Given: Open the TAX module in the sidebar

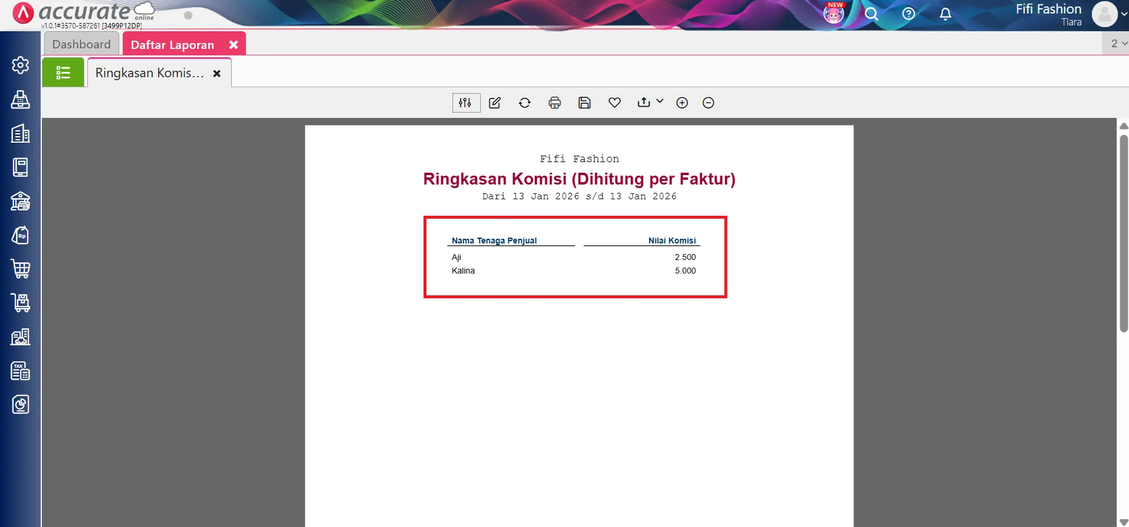Looking at the screenshot, I should click(21, 371).
